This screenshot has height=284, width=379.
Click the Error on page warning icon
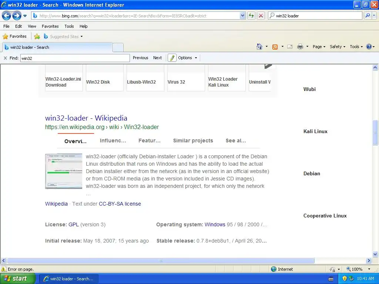[4, 269]
